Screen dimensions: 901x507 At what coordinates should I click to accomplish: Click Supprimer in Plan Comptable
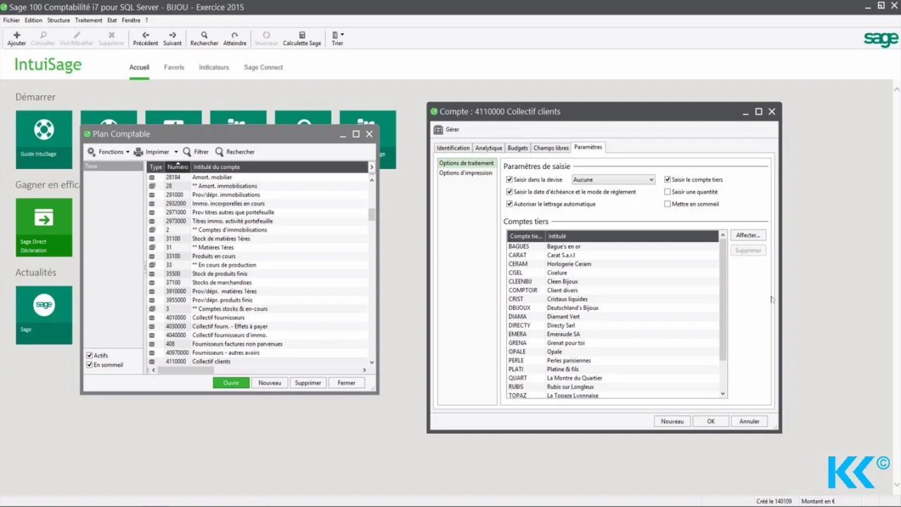[x=308, y=383]
